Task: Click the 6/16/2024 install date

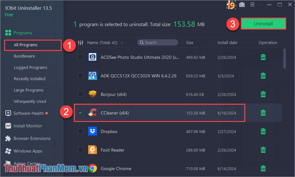Action: 227,113
